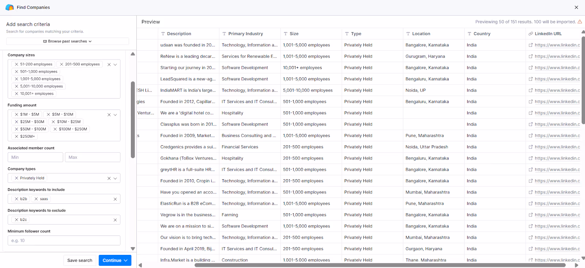Remove the 5,001-10,000 employees size tag

16,86
